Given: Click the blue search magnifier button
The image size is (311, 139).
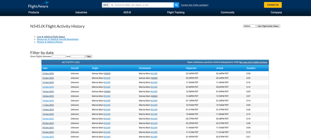Looking at the screenshot, I should coord(176,5).
